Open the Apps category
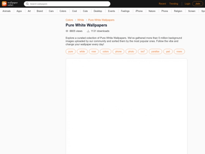This screenshot has height=154, width=205. [x=19, y=11]
